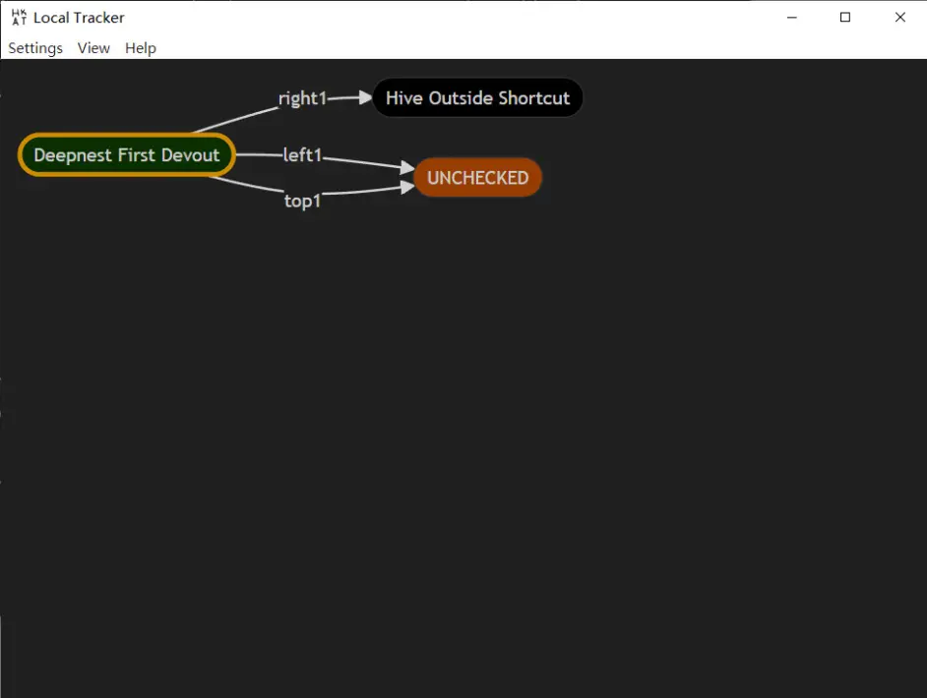Click edge line between Deepnest node and right1
Viewport: 927px width, 698px height.
point(236,118)
